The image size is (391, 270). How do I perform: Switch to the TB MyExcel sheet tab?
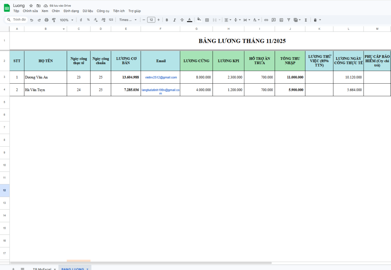click(x=42, y=269)
